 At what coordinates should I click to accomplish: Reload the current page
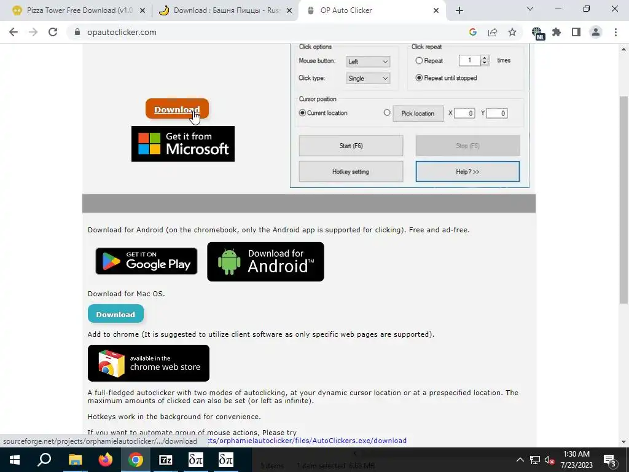pyautogui.click(x=53, y=32)
